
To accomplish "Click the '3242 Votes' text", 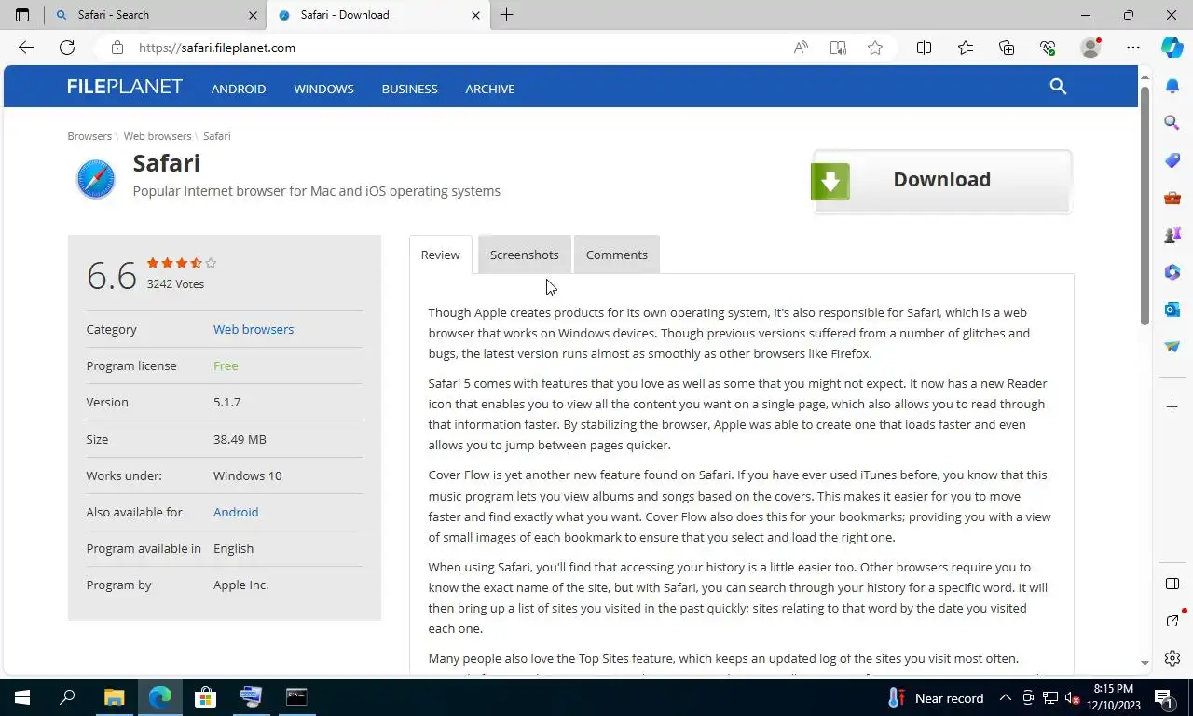I will click(175, 284).
